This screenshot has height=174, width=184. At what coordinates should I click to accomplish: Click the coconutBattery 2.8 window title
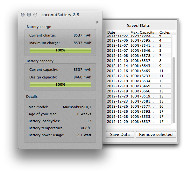pos(60,15)
